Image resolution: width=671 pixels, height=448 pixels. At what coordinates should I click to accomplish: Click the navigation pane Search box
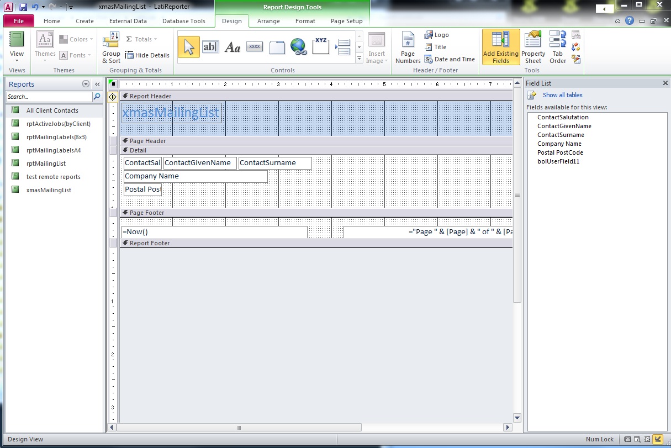pyautogui.click(x=50, y=97)
